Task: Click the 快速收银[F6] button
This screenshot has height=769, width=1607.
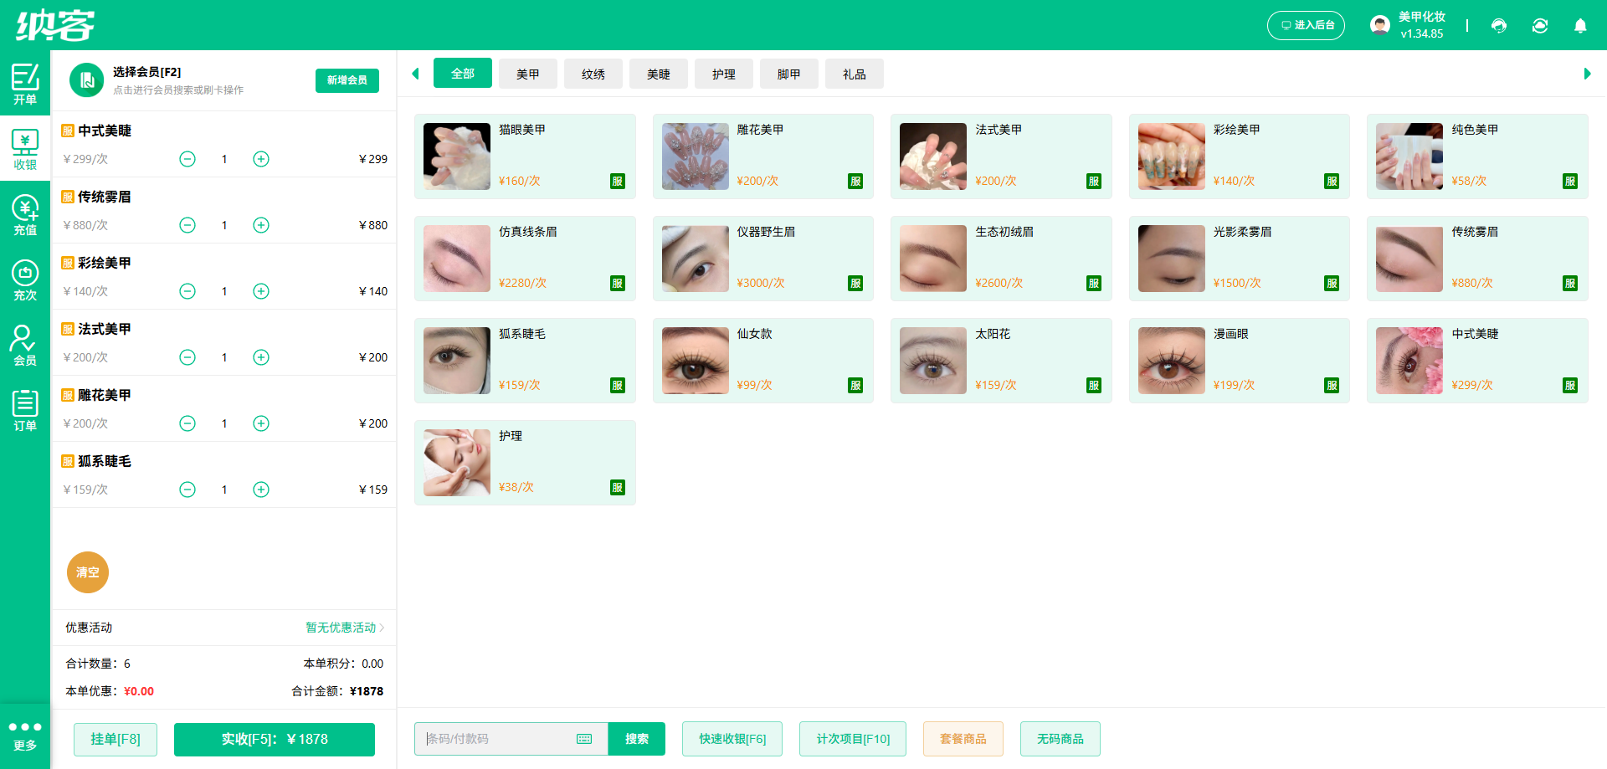Action: [x=732, y=739]
